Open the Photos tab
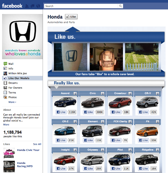 pos(22,97)
